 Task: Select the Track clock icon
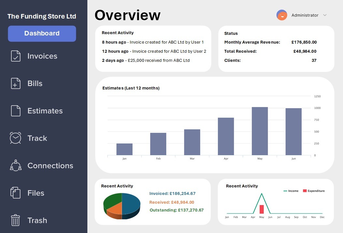(15, 138)
